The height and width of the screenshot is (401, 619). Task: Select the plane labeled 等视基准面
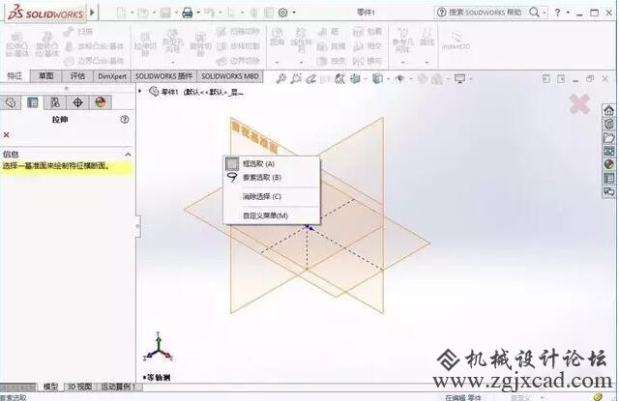pos(255,137)
